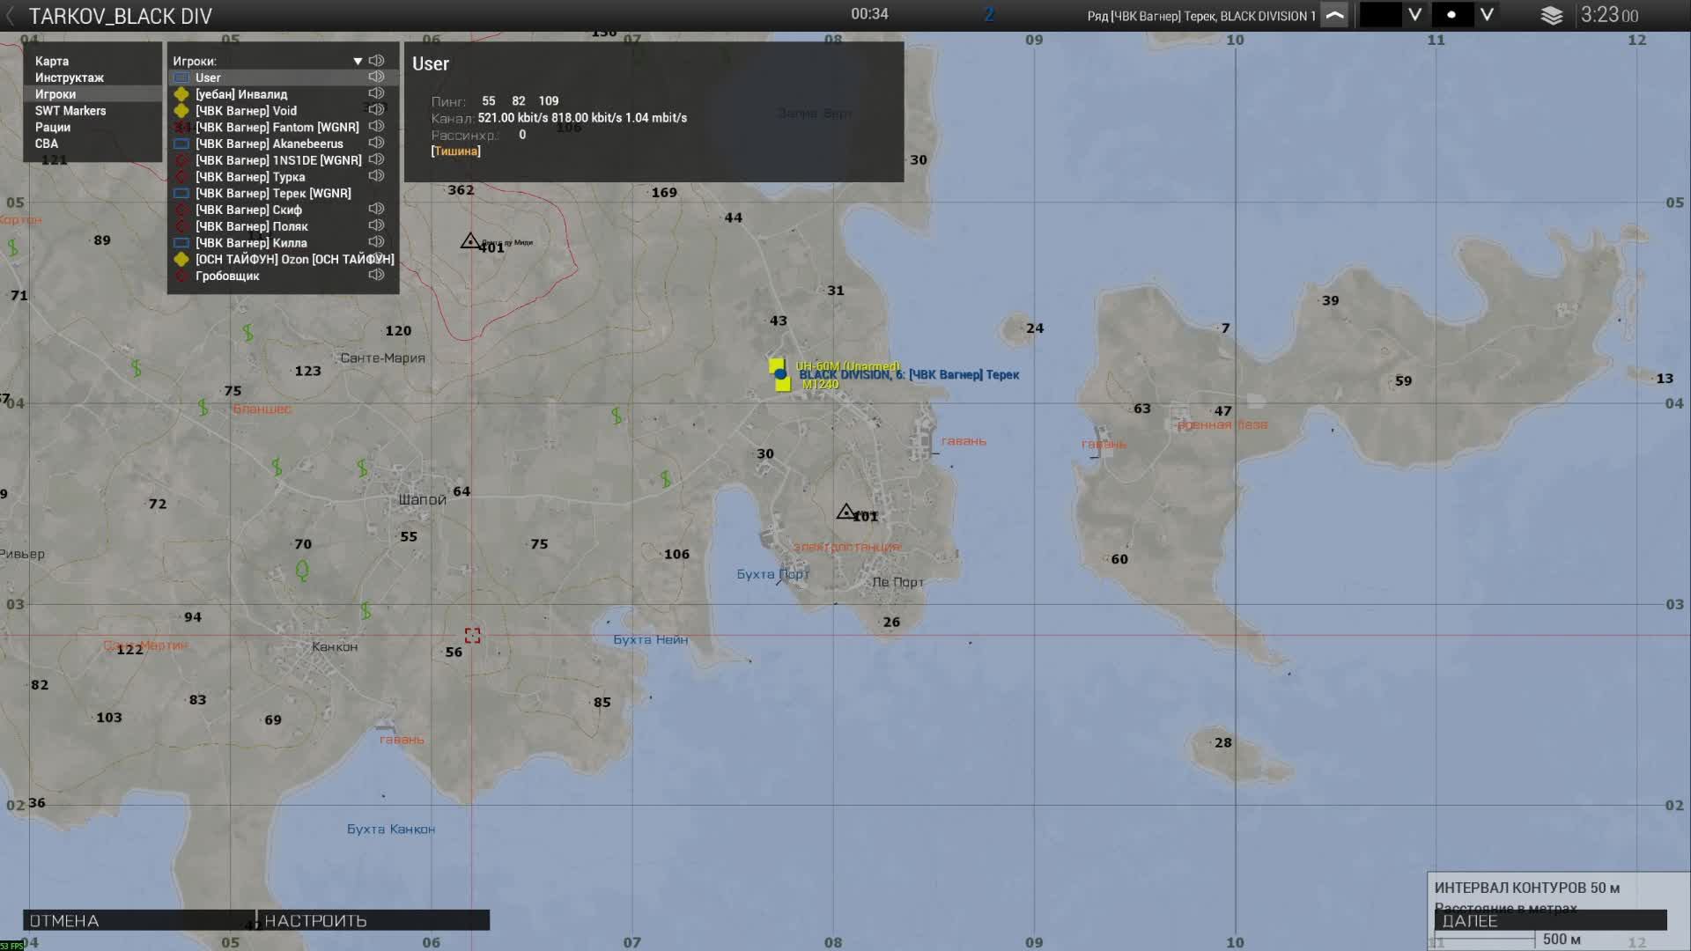Mute the User player speaker
The height and width of the screenshot is (951, 1691).
click(x=377, y=77)
